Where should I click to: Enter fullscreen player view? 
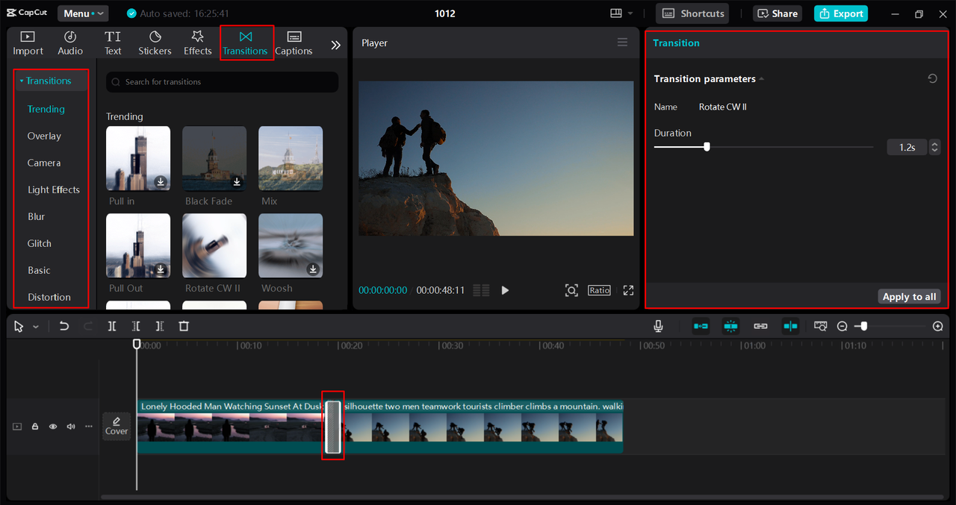click(x=628, y=290)
